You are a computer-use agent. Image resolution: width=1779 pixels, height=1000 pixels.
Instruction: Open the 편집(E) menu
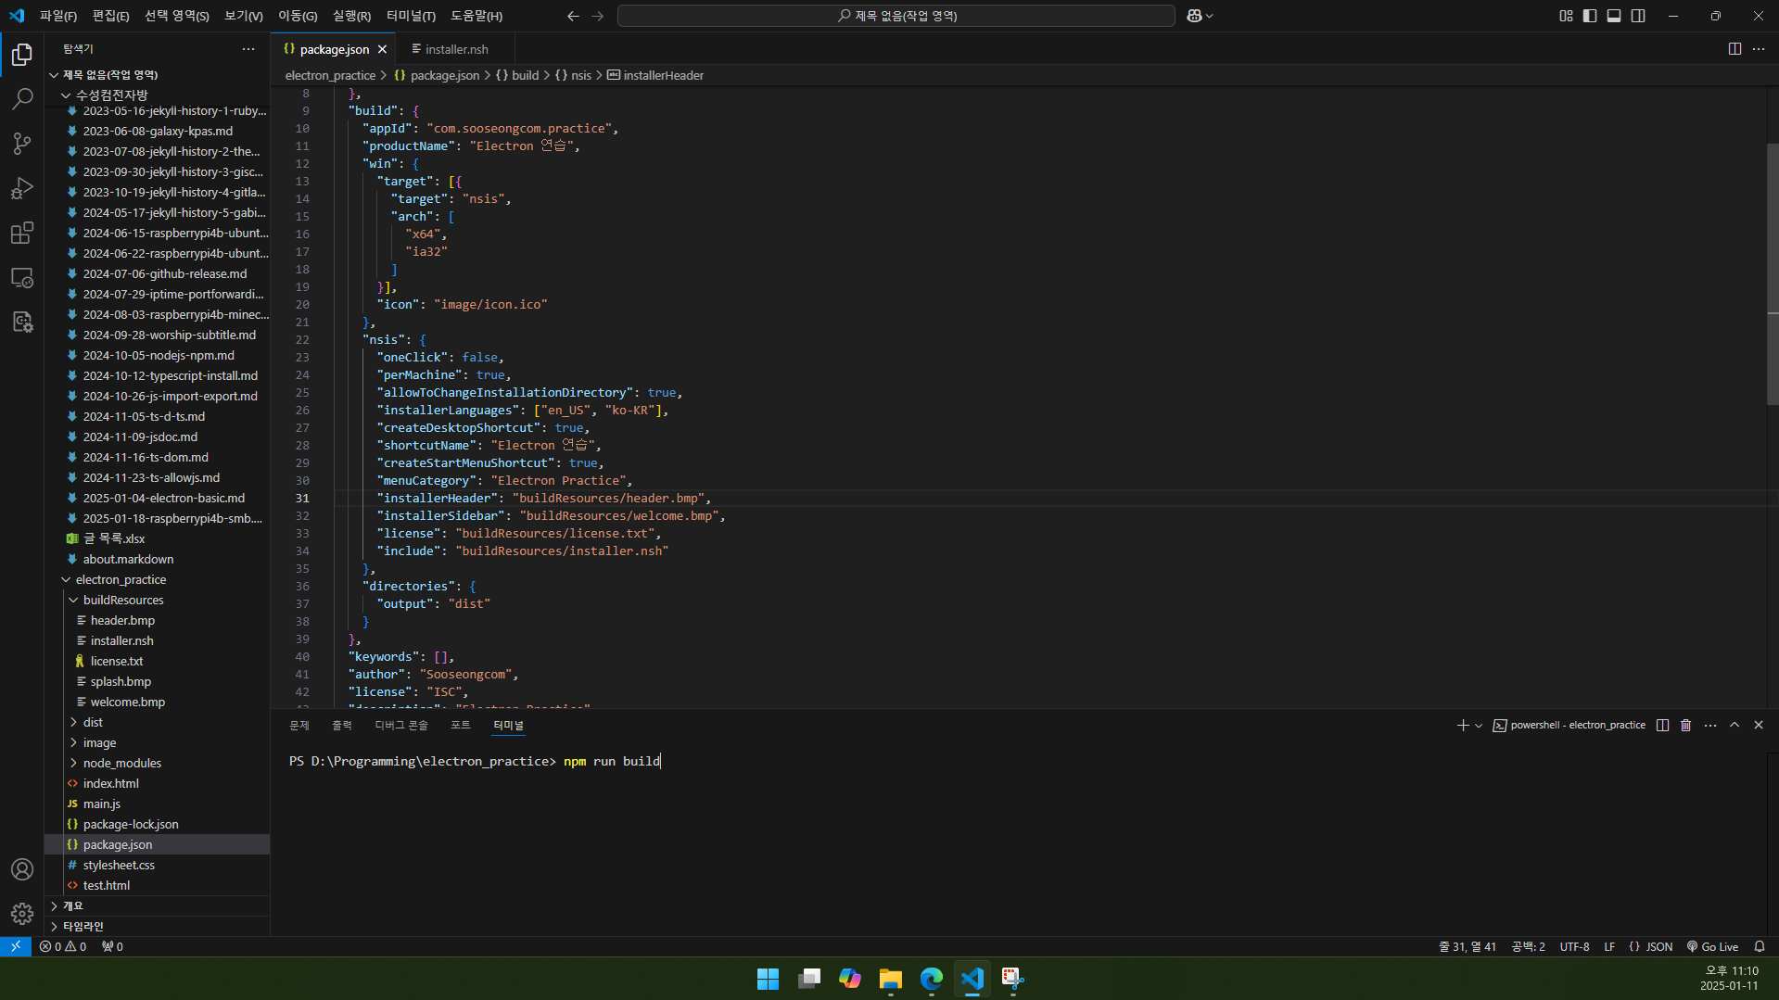point(111,16)
